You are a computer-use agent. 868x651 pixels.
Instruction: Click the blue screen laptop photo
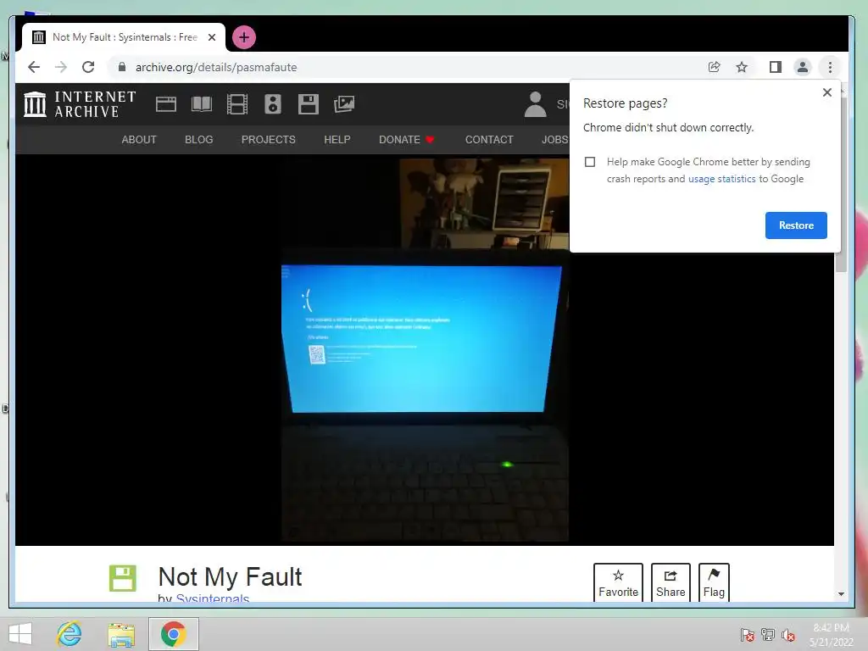tap(424, 350)
